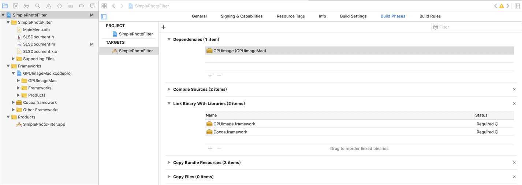Delete the Compile Sources phase
The width and height of the screenshot is (522, 185).
(x=514, y=89)
